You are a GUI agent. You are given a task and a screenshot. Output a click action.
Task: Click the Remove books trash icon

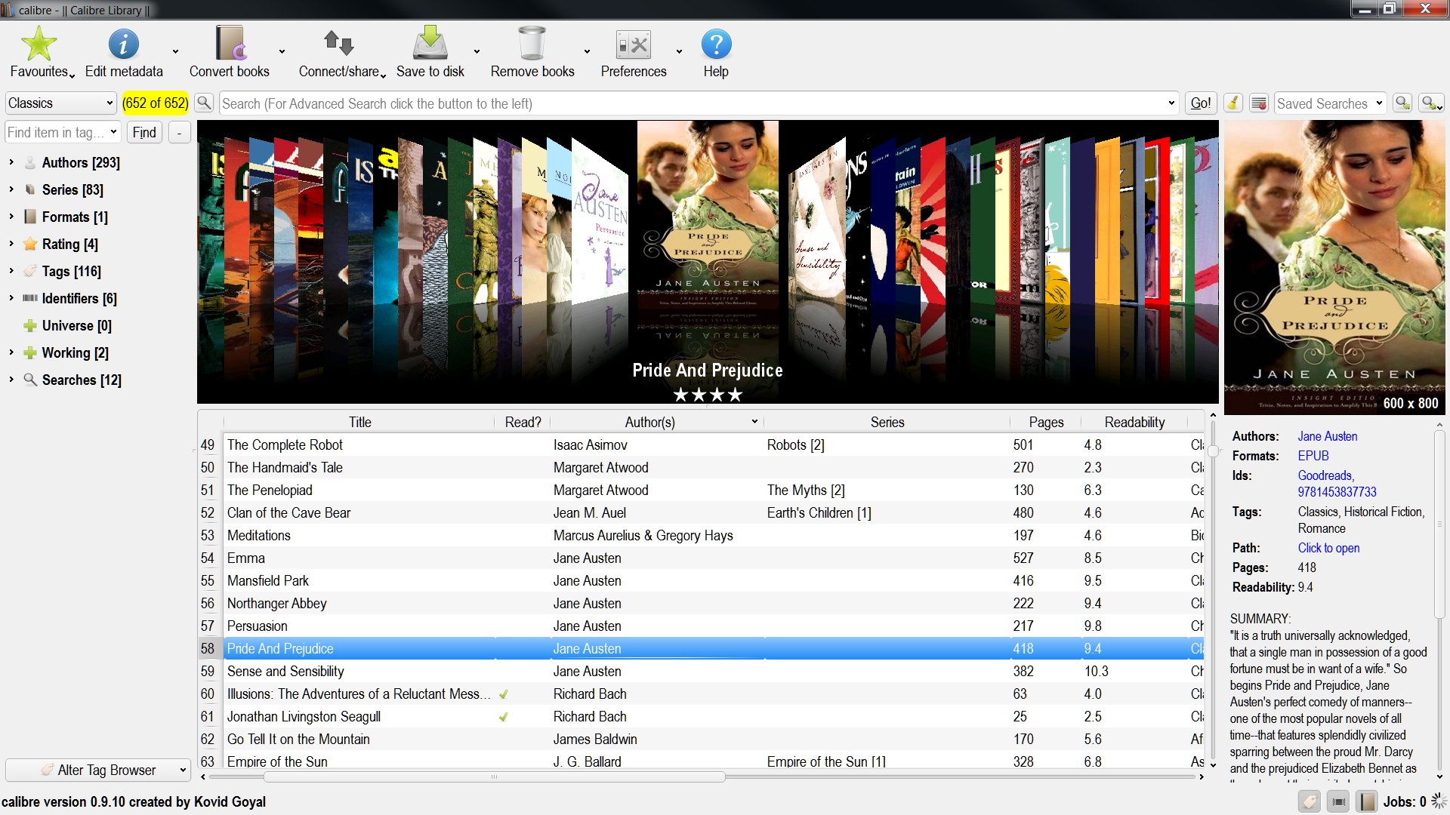532,45
